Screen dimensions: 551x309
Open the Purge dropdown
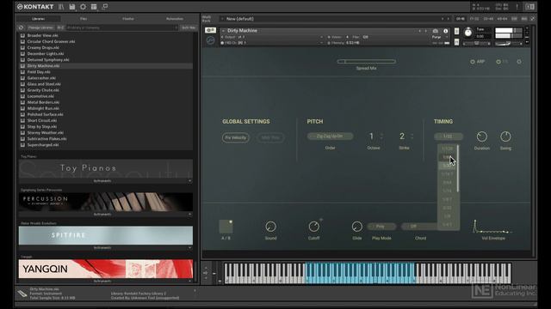coord(440,37)
